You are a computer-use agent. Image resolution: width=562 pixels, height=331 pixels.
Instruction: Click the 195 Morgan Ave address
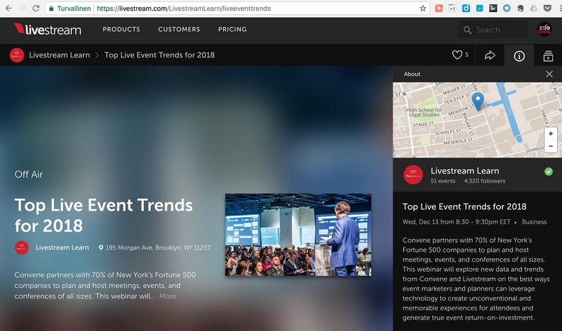(x=158, y=248)
